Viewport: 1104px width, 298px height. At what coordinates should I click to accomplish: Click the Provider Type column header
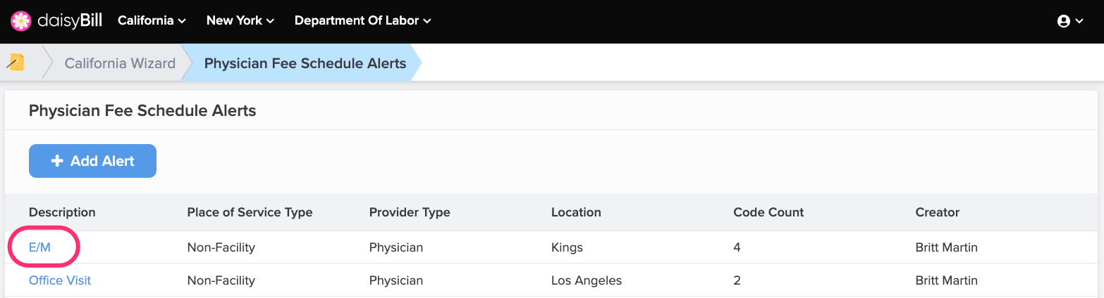click(410, 212)
